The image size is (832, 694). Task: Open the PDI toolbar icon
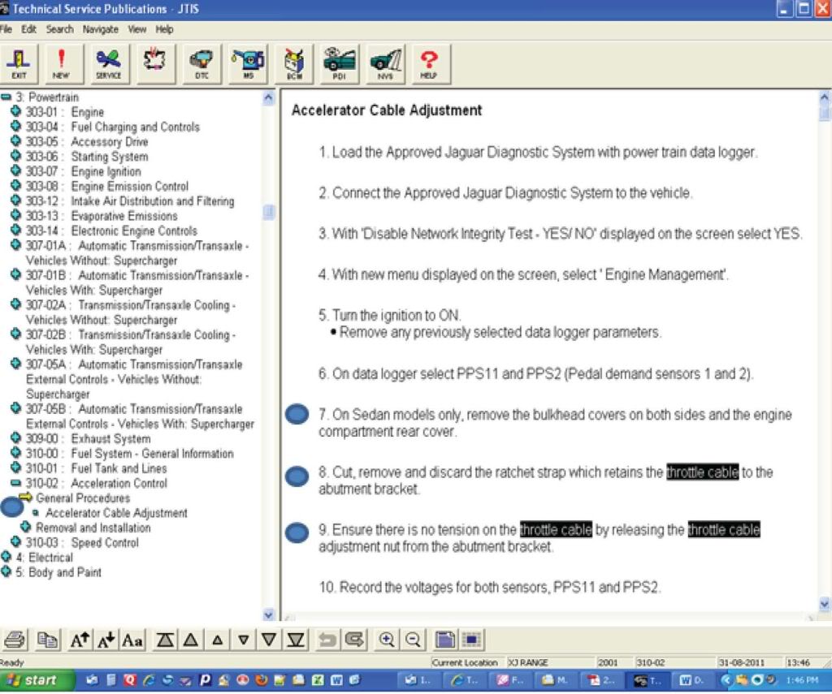340,63
